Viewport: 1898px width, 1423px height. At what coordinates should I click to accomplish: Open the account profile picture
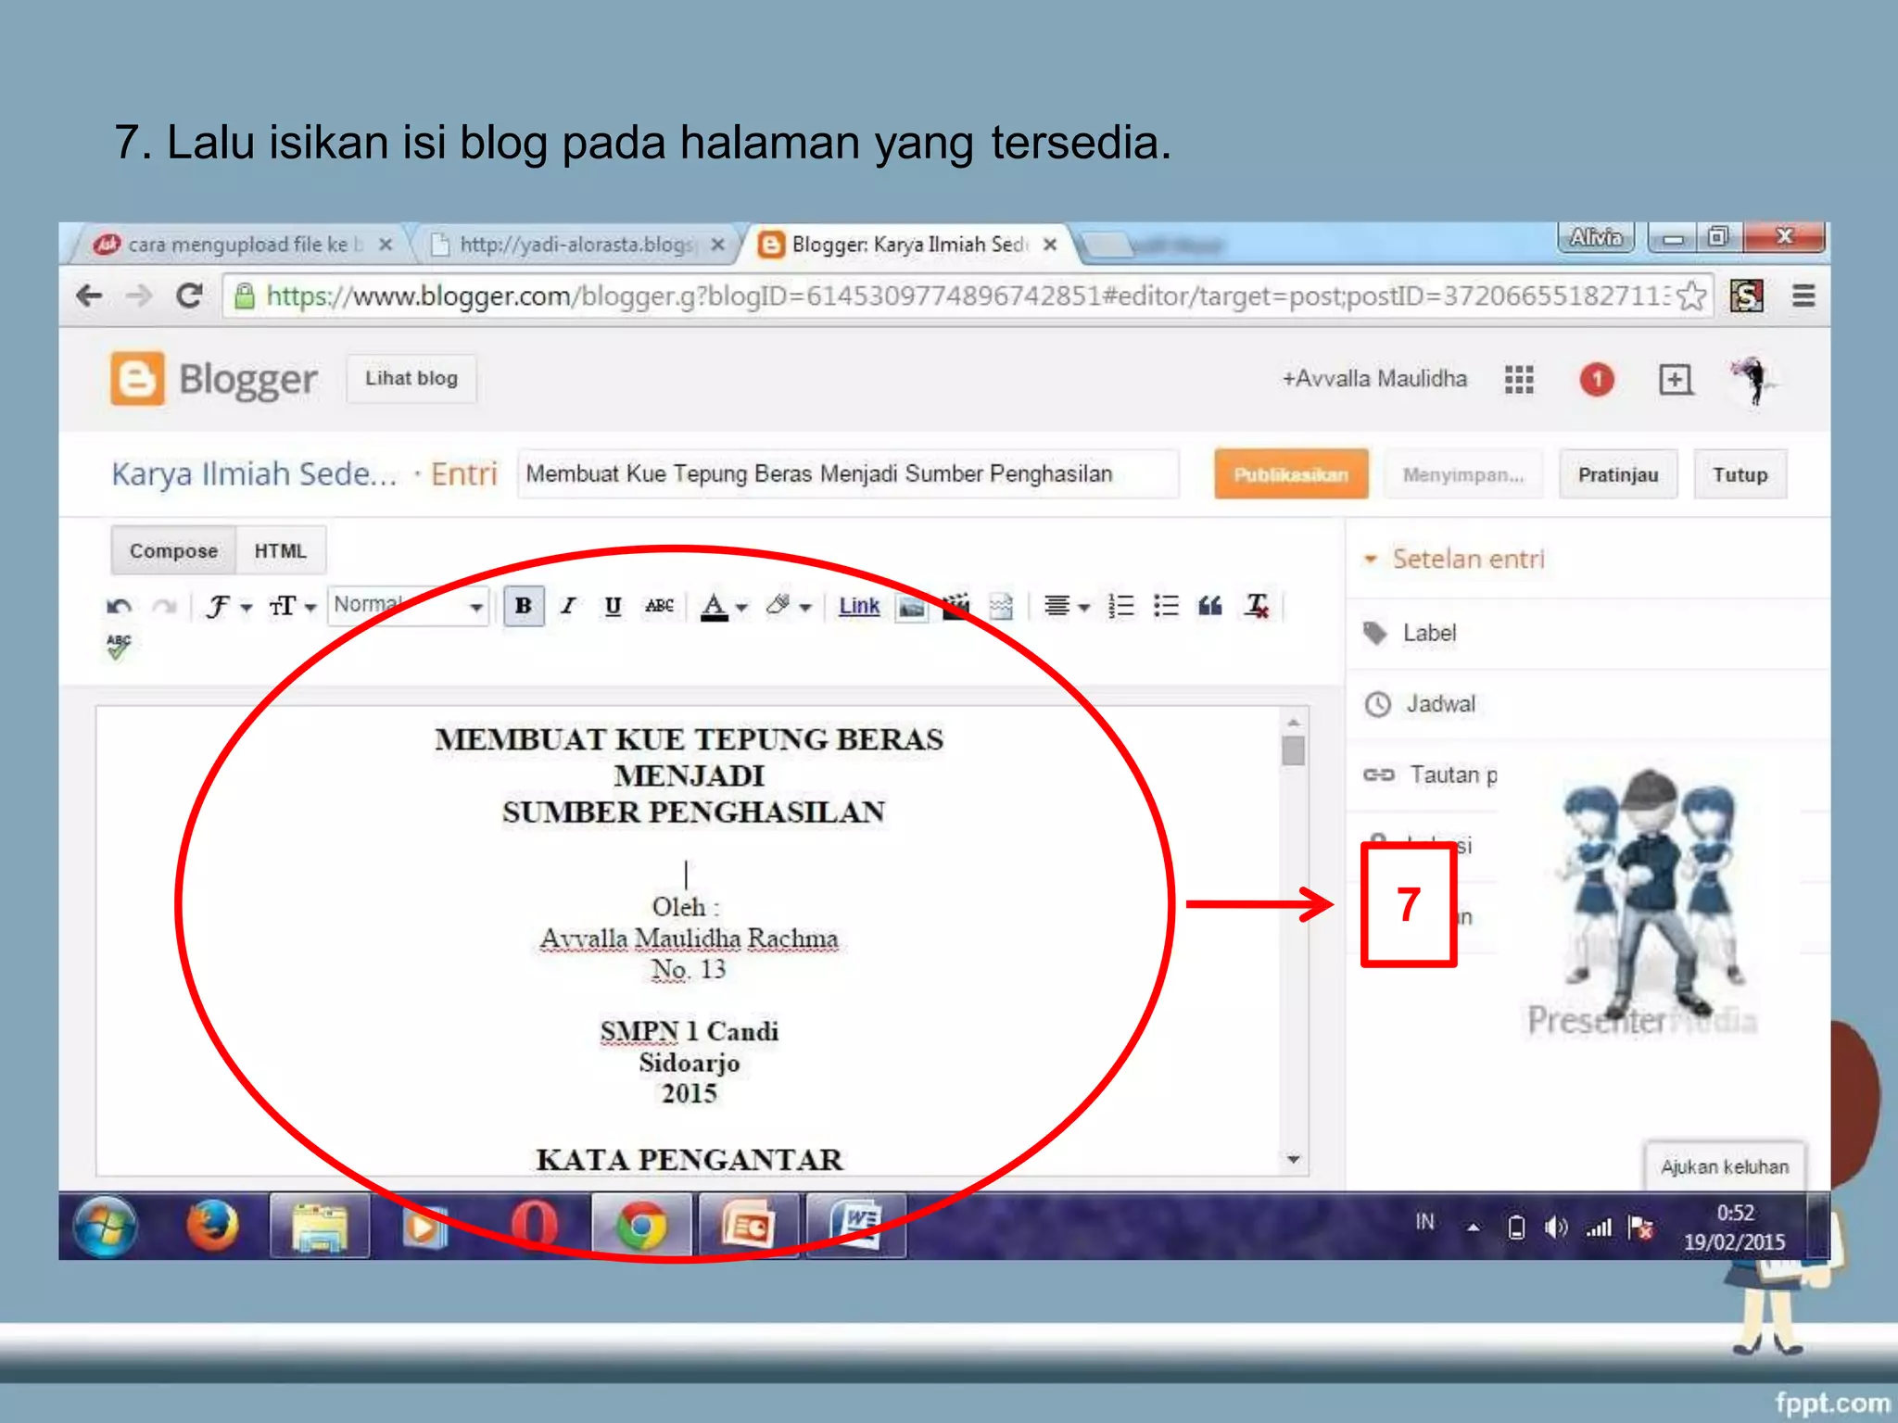1753,380
